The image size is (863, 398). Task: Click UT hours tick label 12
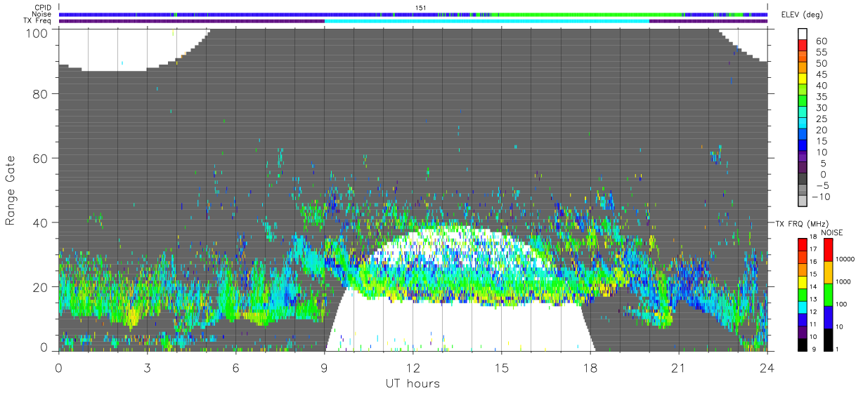[413, 367]
